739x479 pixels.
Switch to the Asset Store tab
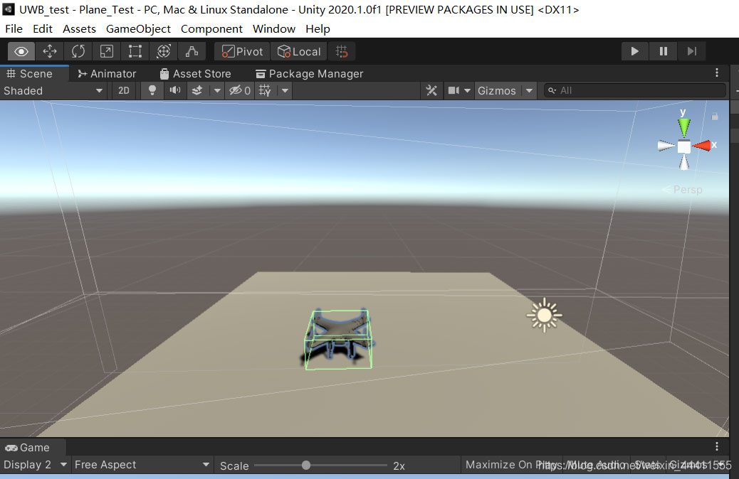click(x=195, y=74)
